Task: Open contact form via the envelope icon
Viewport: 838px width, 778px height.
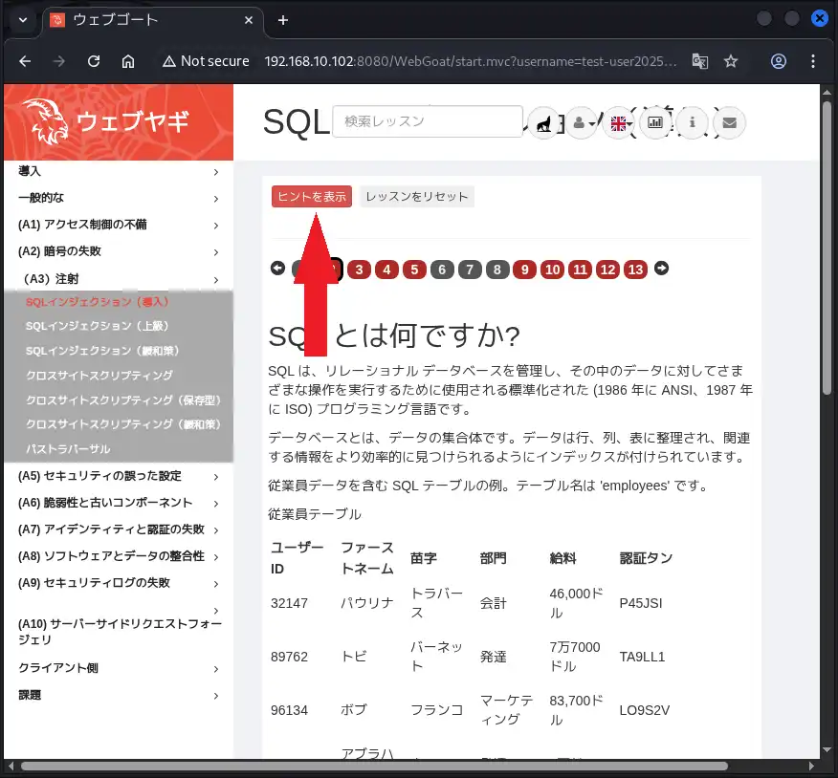Action: (x=729, y=122)
